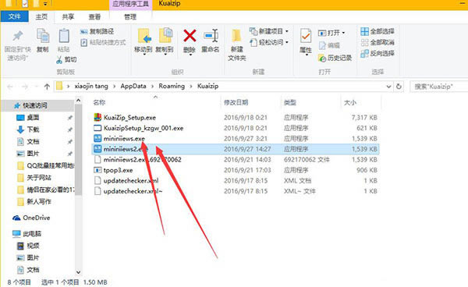
Task: Open OneDrive in the navigation pane
Action: coord(31,218)
